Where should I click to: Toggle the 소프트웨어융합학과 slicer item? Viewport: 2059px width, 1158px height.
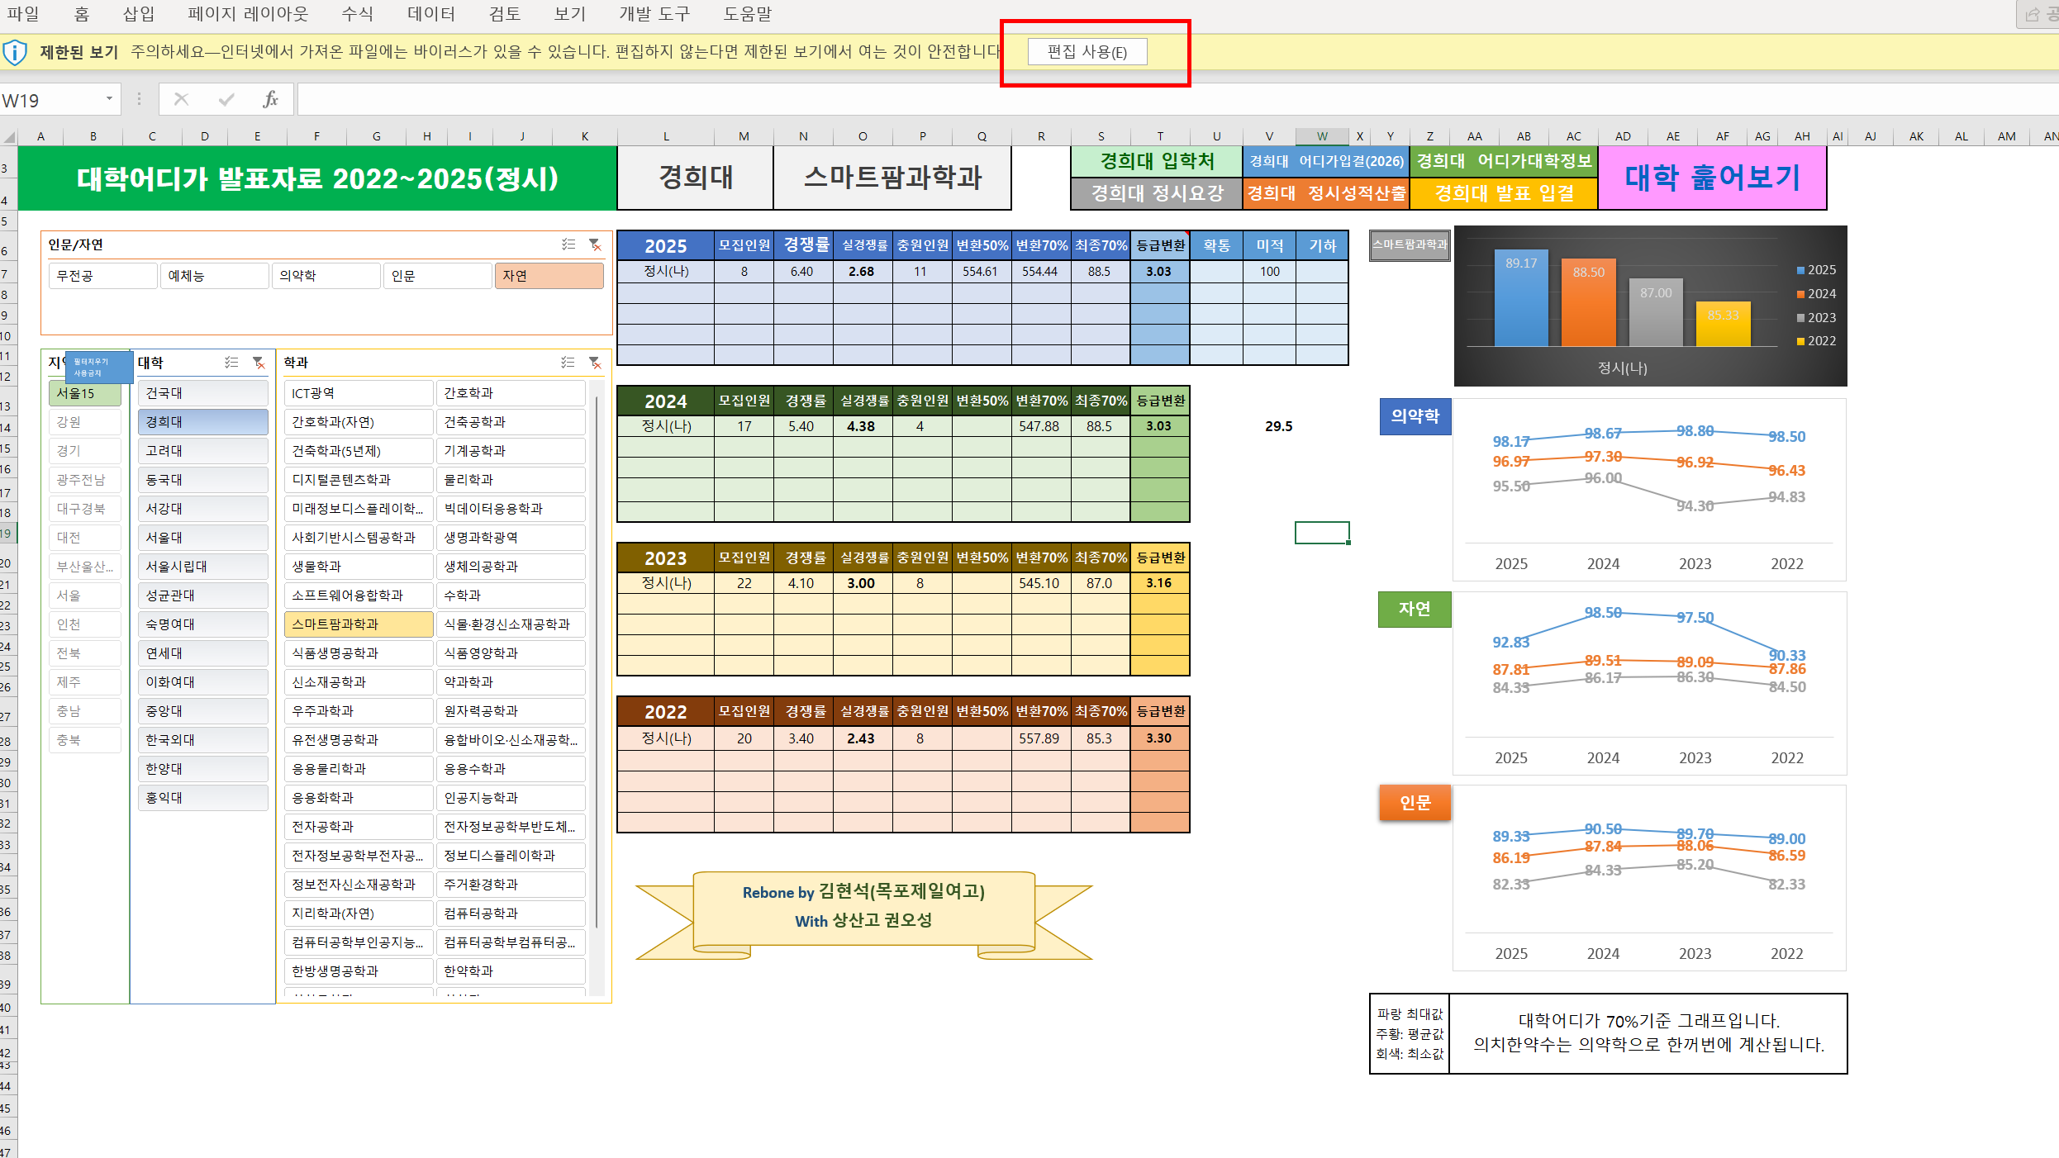358,596
